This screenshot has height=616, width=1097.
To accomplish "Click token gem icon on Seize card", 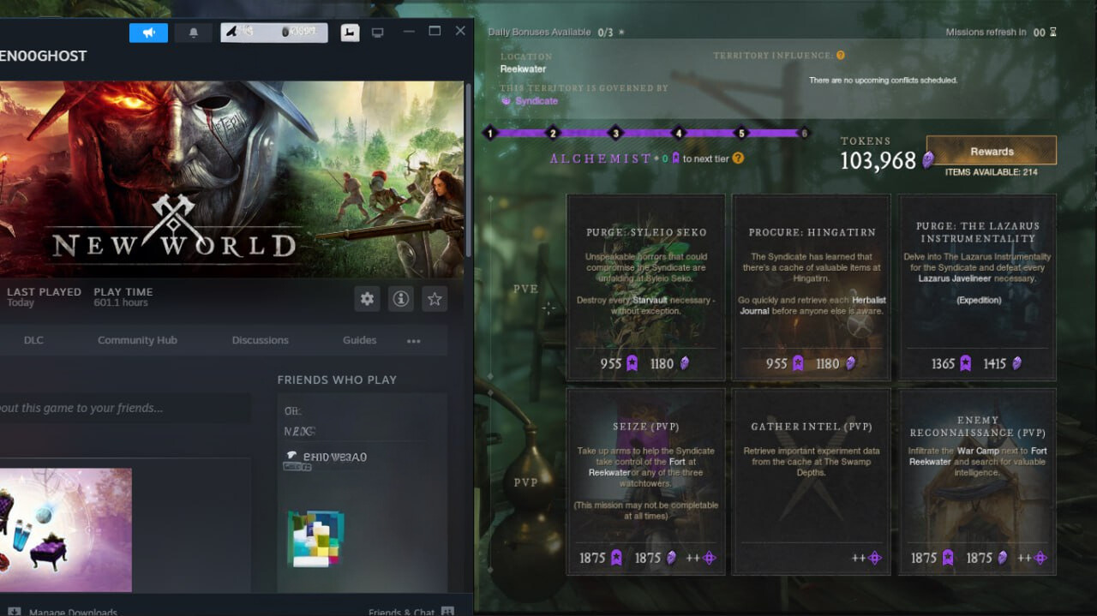I will coord(671,558).
